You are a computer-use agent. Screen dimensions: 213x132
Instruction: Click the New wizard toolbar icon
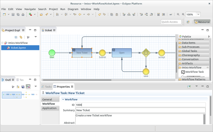click(4, 14)
